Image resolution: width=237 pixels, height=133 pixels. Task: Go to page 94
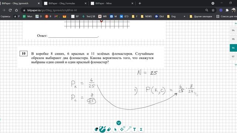233,30
